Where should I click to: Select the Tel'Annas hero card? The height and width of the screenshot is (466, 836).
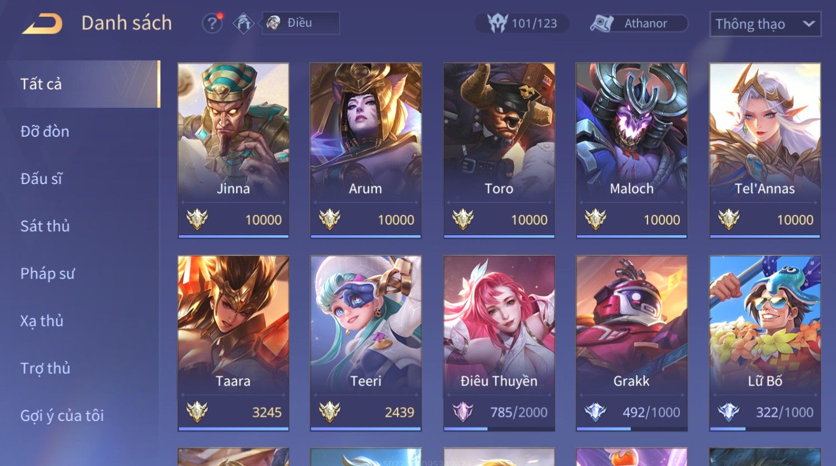[x=765, y=150]
